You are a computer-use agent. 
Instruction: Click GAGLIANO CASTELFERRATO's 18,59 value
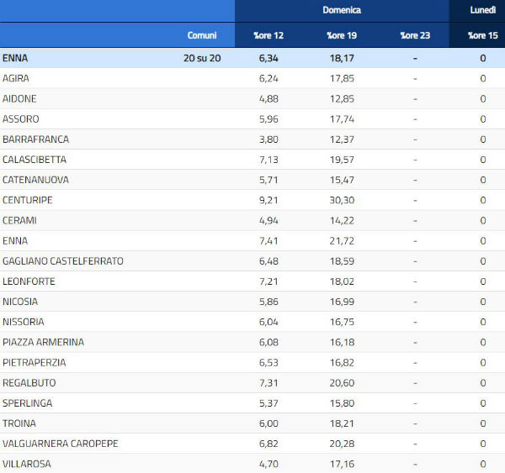point(342,261)
